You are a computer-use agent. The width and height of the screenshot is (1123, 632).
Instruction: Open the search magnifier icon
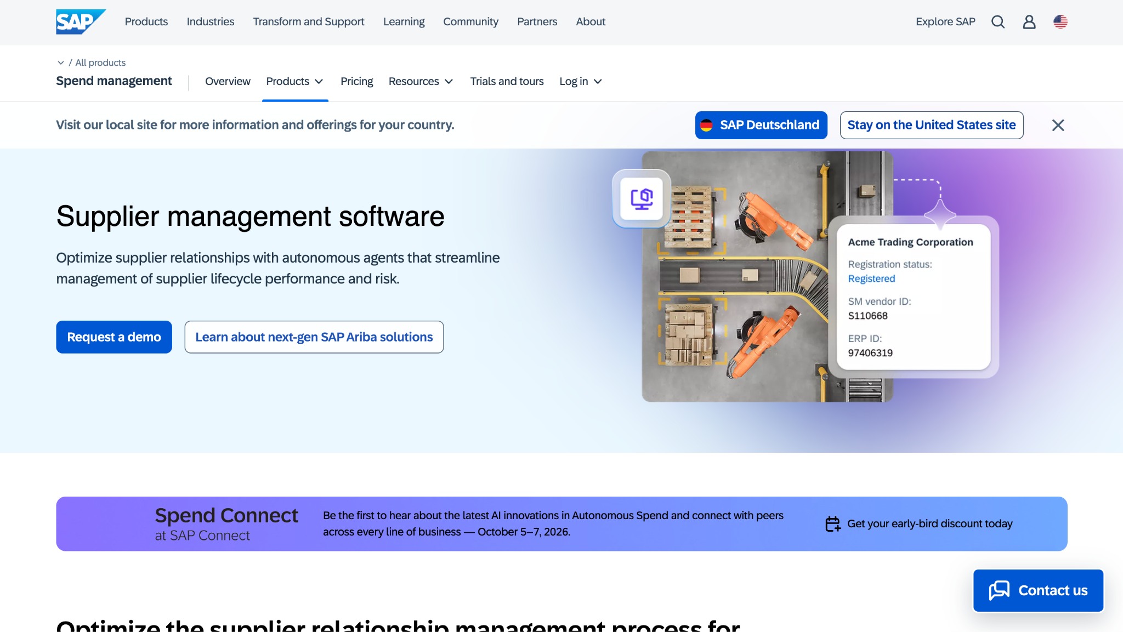(x=998, y=22)
